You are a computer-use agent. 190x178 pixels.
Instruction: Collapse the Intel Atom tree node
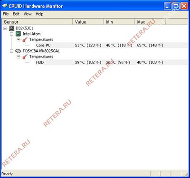[11, 34]
